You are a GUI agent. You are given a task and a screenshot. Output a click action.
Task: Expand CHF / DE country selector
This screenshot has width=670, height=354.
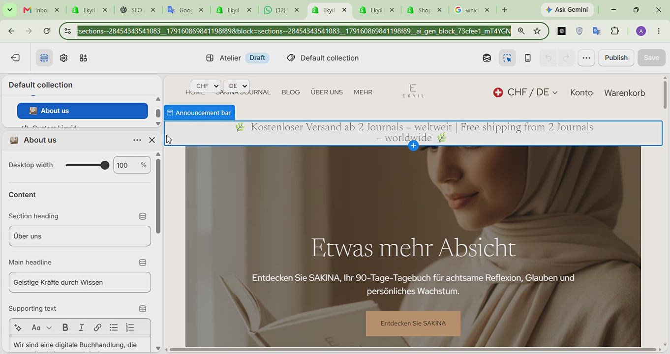pyautogui.click(x=525, y=92)
